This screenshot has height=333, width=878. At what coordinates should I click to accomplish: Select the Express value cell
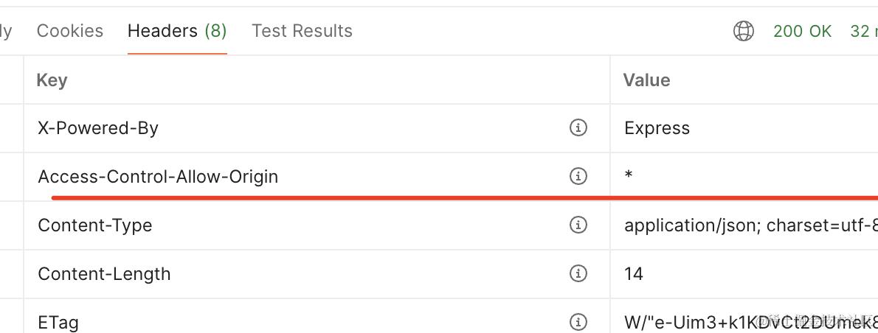click(657, 128)
